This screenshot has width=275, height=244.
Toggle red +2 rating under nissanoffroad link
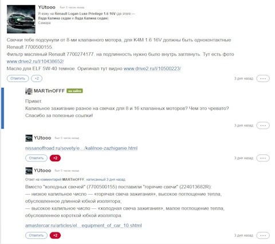point(55,158)
